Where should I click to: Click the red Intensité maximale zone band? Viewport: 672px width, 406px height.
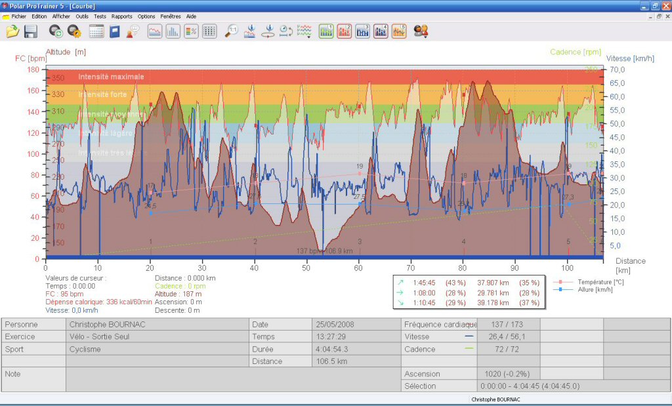point(324,77)
